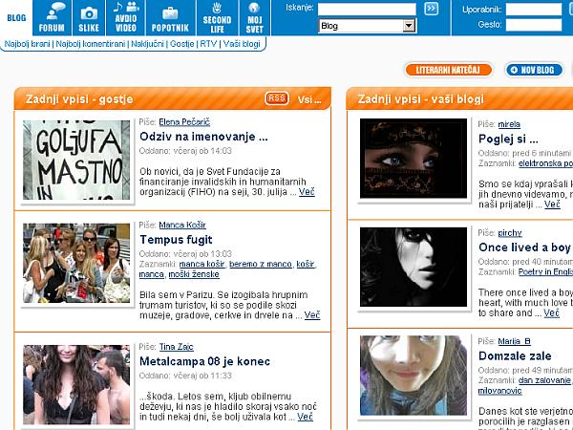Image resolution: width=573 pixels, height=430 pixels.
Task: Open the Tempus fugit post title
Action: [x=176, y=239]
